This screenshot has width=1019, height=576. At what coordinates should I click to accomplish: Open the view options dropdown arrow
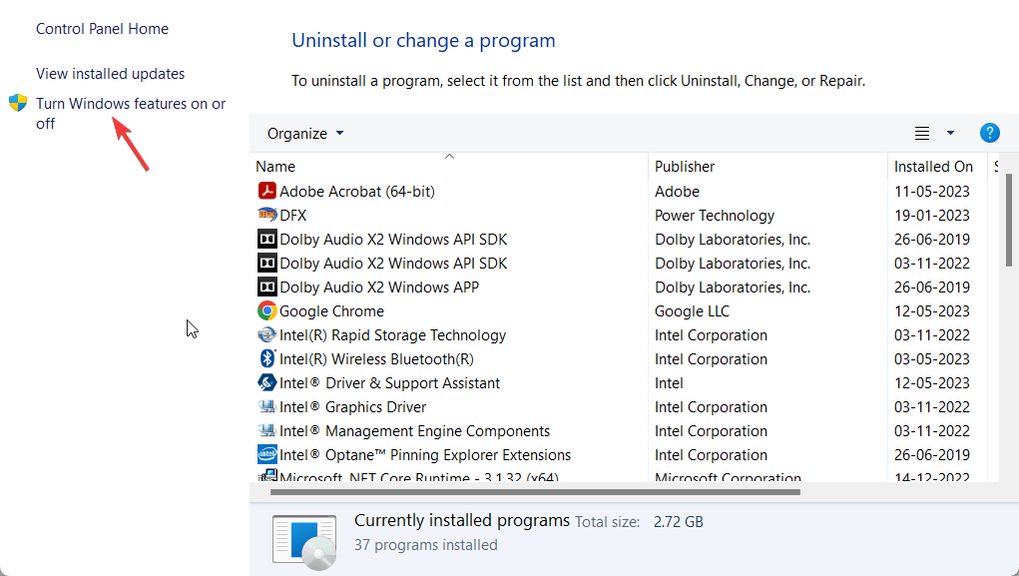950,132
